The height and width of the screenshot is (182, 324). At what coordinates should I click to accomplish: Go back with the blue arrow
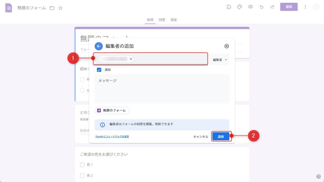click(x=99, y=46)
